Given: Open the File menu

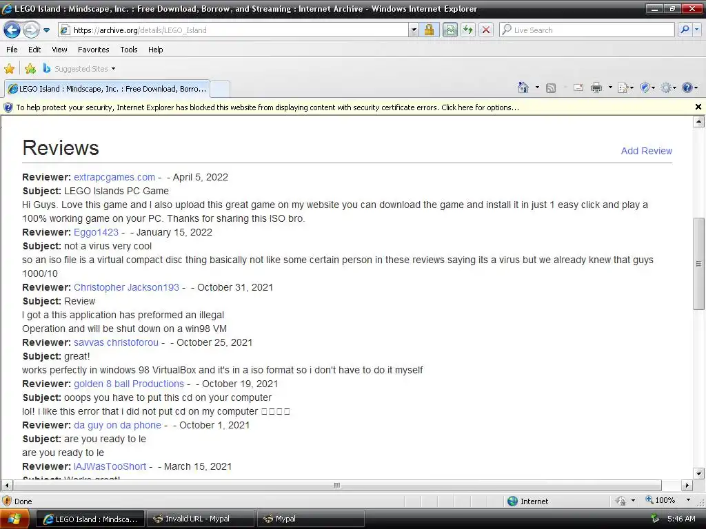Looking at the screenshot, I should coord(12,50).
